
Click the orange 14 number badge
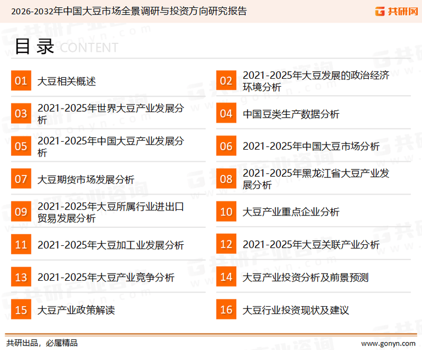point(226,277)
